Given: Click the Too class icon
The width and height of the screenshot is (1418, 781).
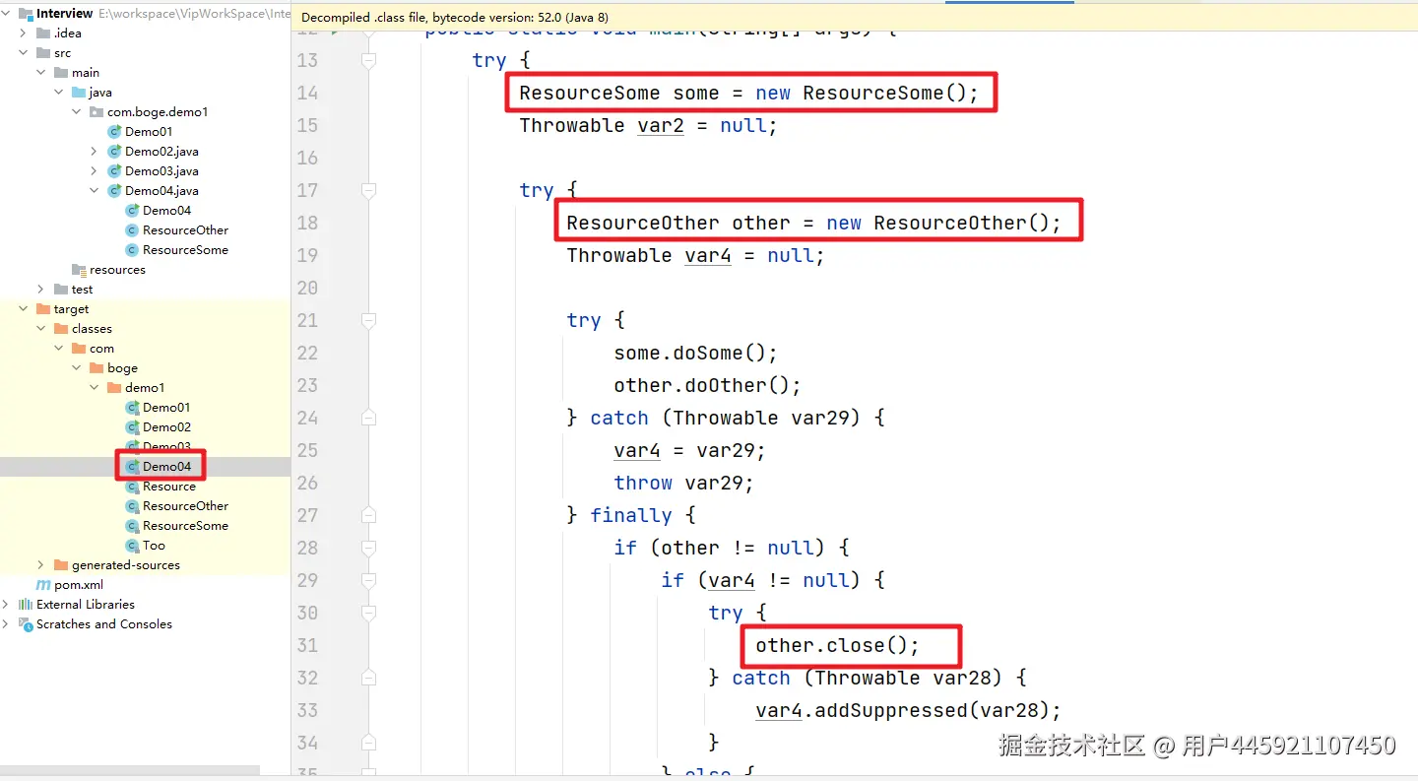Looking at the screenshot, I should tap(132, 546).
